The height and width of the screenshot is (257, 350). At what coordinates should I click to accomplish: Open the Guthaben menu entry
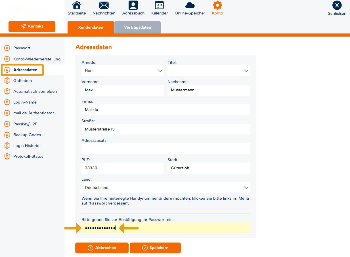click(22, 81)
